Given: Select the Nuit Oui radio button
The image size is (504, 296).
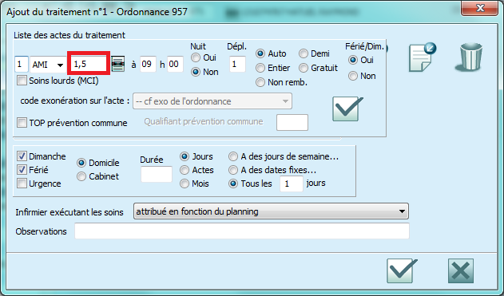Looking at the screenshot, I should (196, 57).
